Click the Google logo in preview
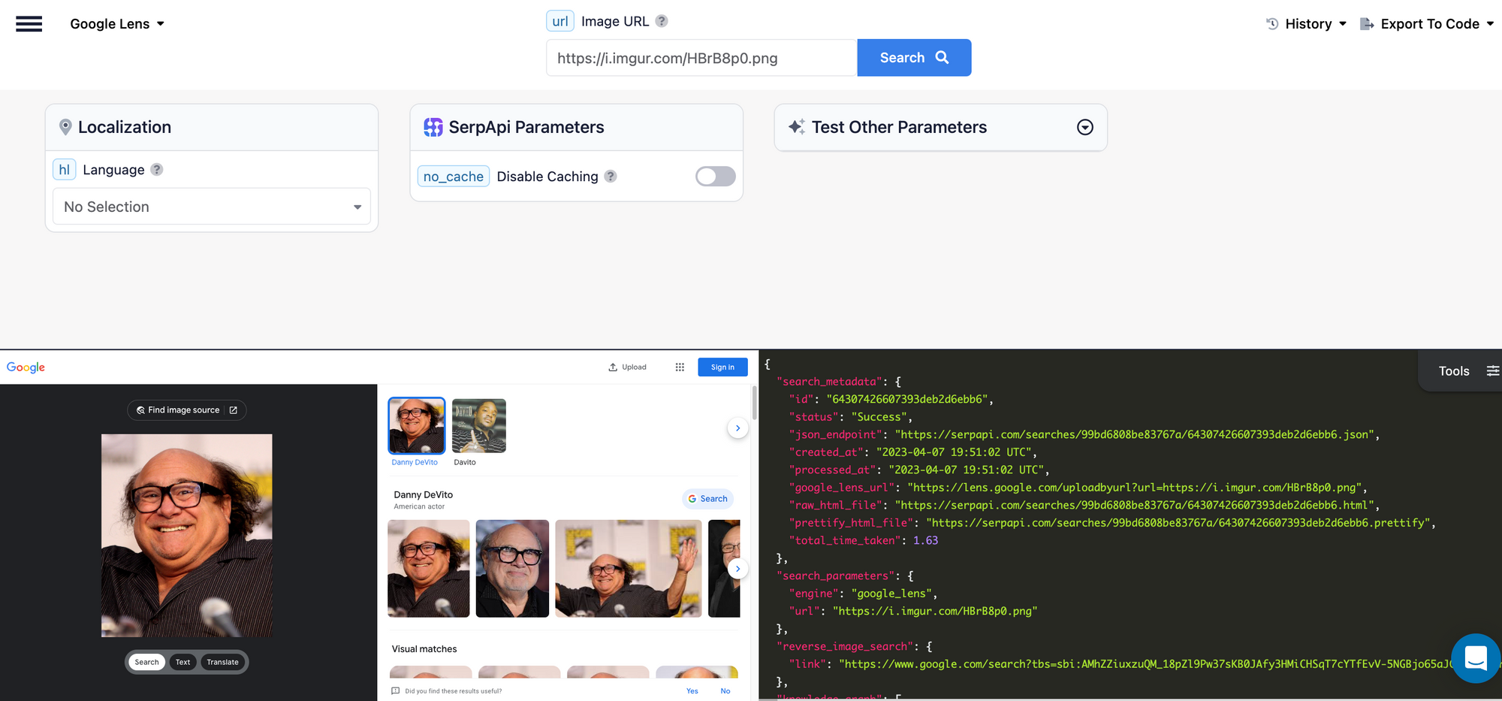Viewport: 1502px width, 701px height. [x=26, y=367]
